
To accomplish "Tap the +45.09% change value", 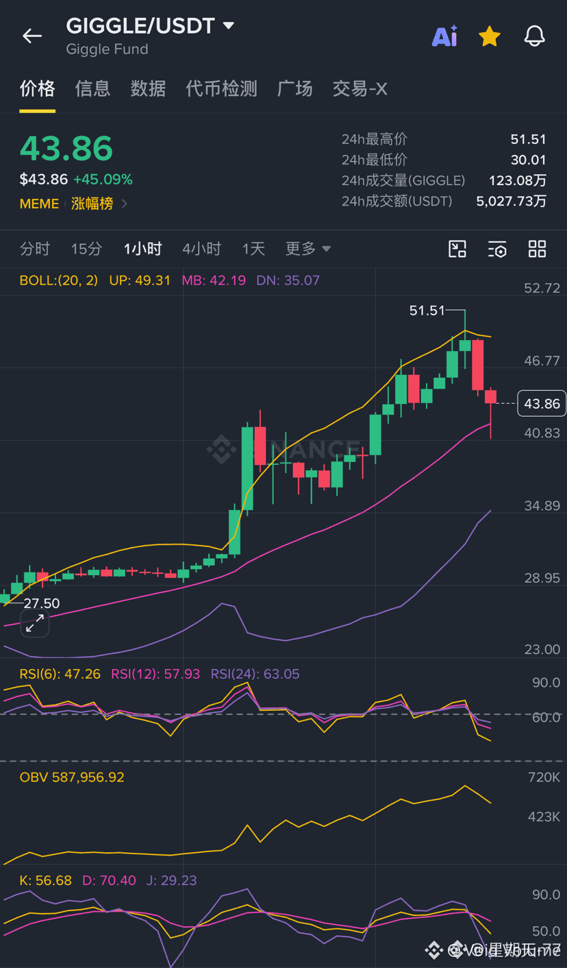I will 103,180.
